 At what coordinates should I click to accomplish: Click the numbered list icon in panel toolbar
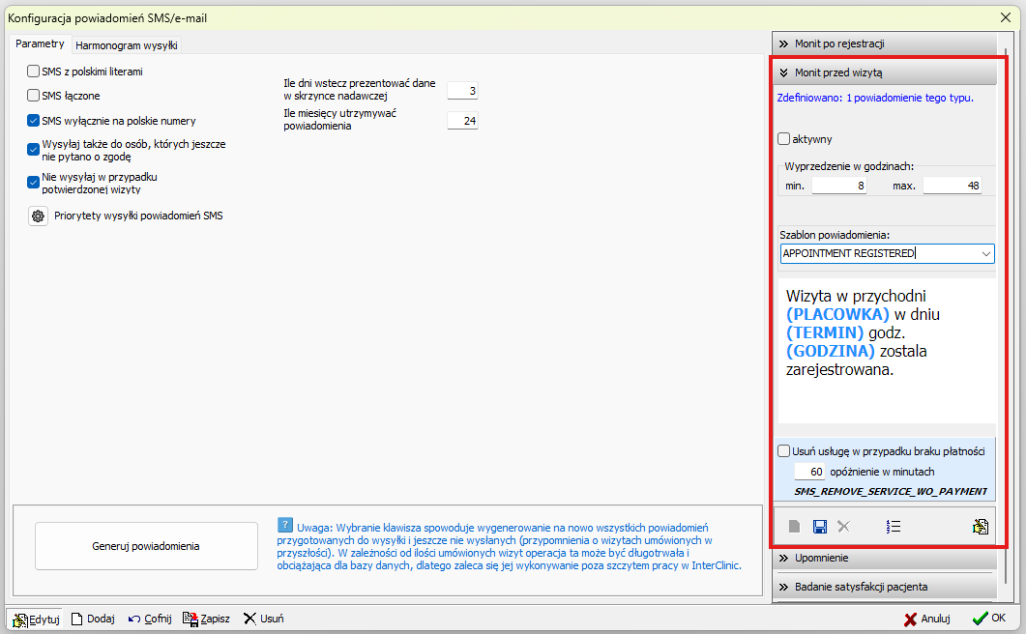[893, 527]
